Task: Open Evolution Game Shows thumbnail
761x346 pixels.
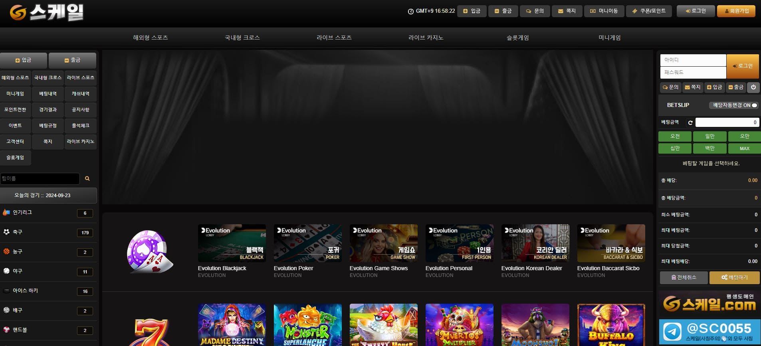Action: click(384, 243)
